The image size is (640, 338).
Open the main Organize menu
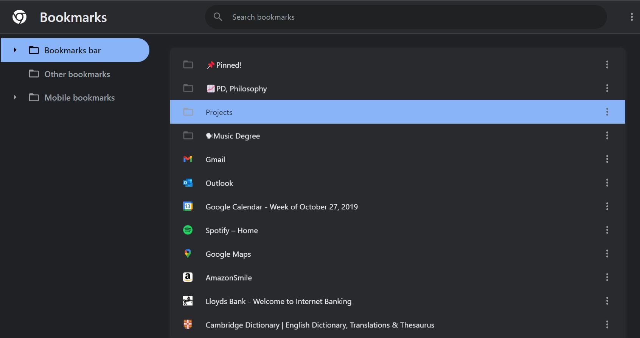[631, 17]
